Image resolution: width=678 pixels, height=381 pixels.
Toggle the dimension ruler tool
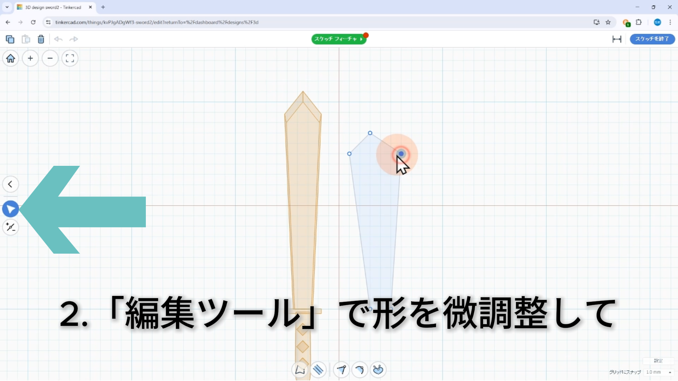point(617,39)
